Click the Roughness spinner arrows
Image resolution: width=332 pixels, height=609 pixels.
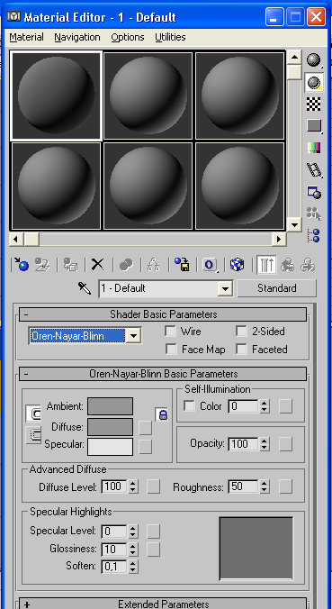click(x=265, y=486)
